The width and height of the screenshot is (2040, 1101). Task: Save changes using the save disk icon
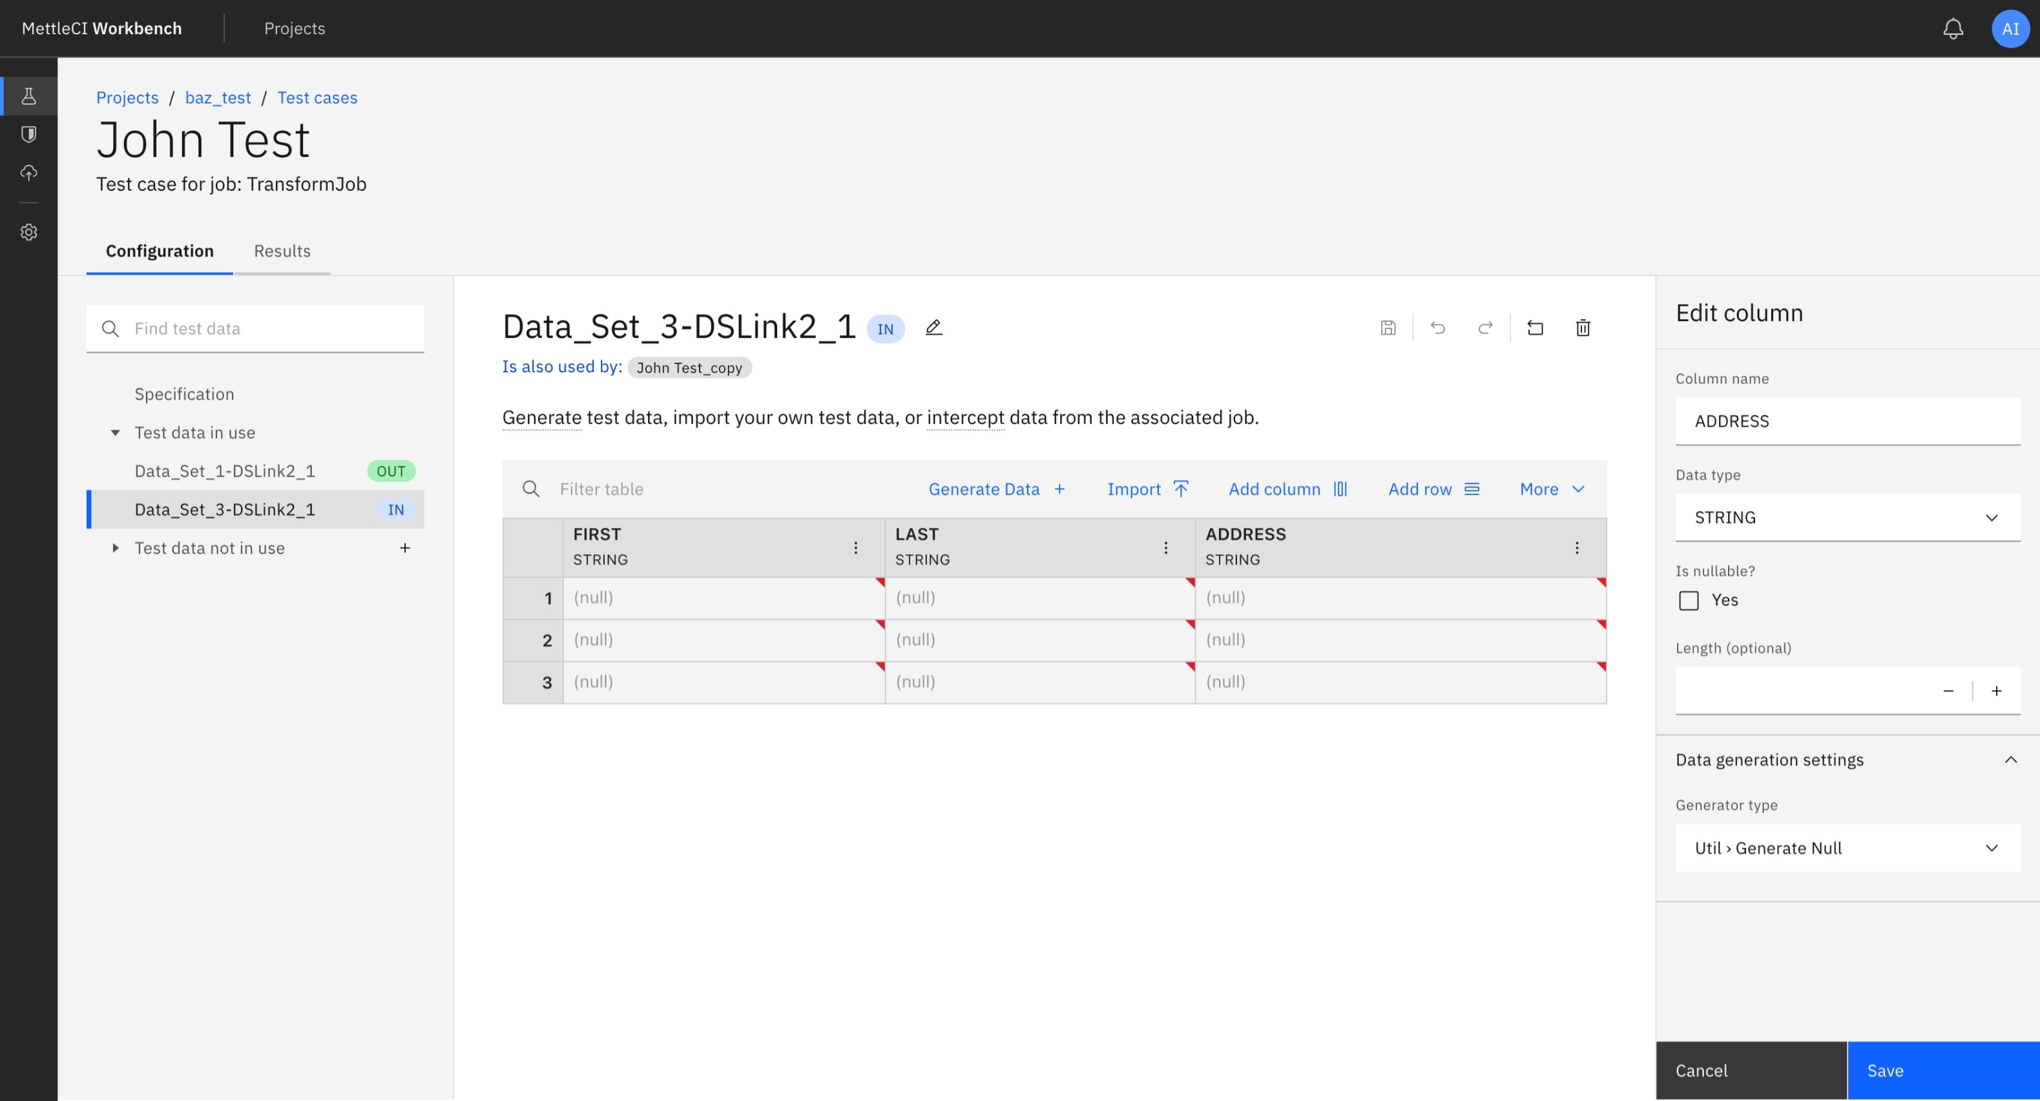1388,327
